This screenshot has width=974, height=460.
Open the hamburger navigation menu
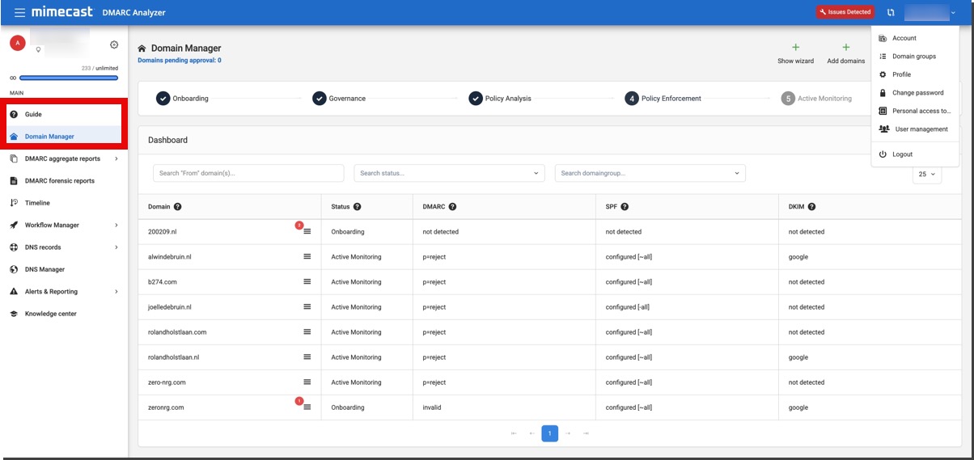(19, 12)
